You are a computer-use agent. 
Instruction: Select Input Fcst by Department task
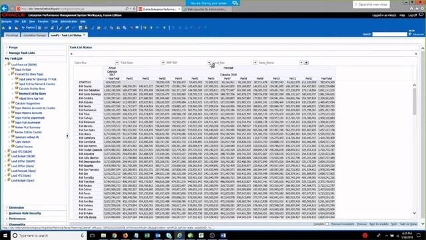29,118
